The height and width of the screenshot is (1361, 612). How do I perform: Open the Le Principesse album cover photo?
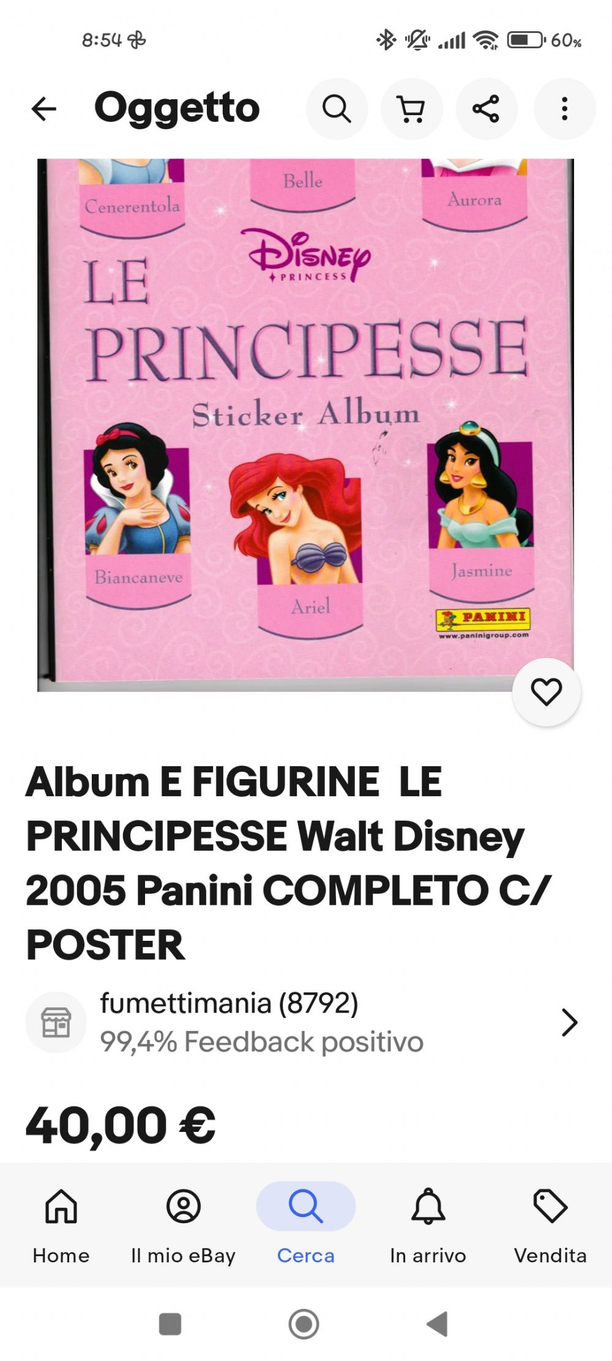pos(305,425)
